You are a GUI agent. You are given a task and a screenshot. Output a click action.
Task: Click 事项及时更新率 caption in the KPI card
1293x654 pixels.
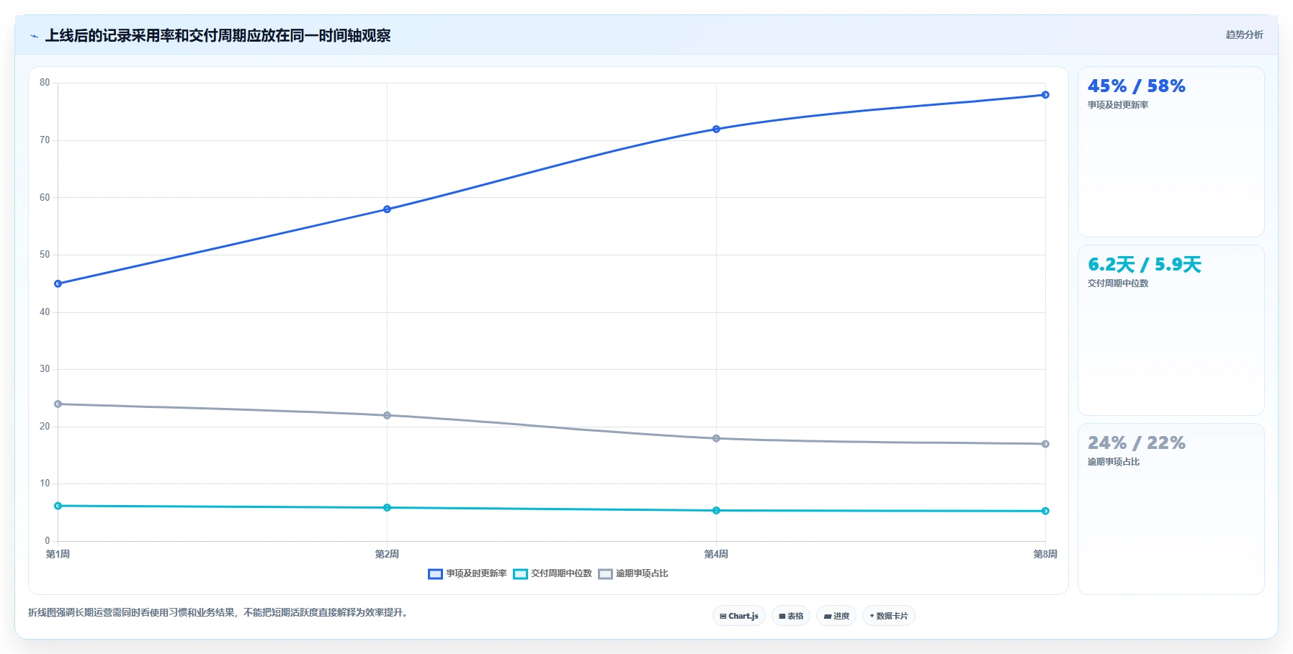[x=1118, y=105]
